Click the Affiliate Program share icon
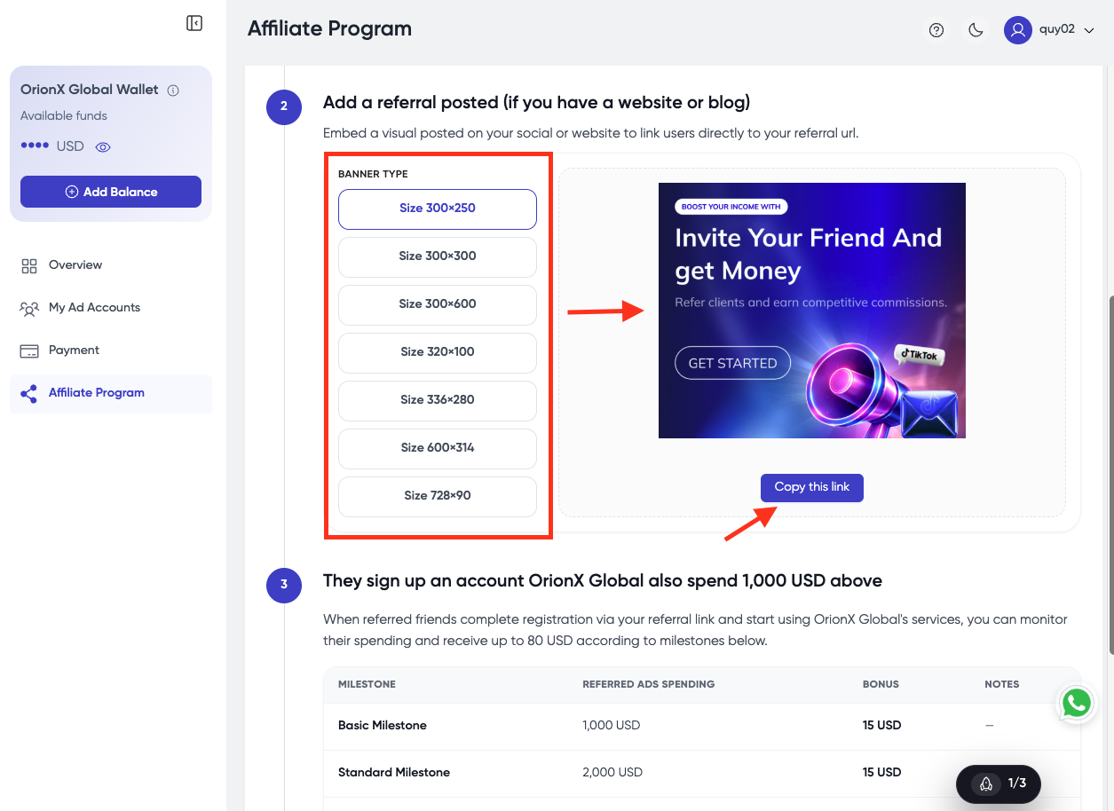 29,393
